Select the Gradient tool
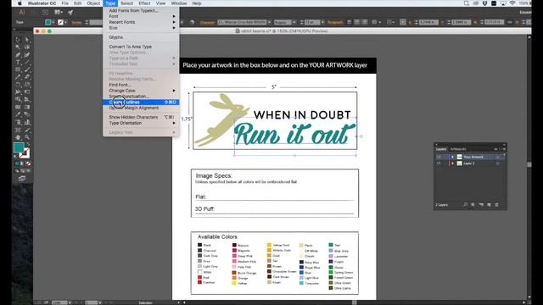Image resolution: width=543 pixels, height=305 pixels. (26, 108)
